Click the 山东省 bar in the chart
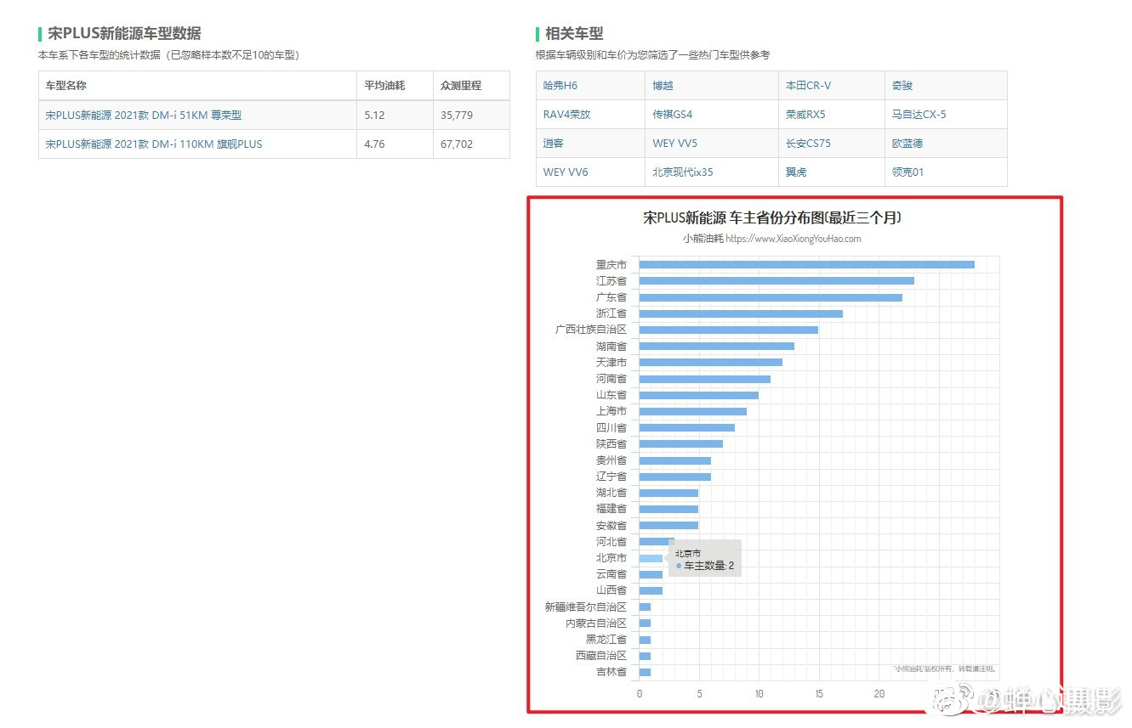Screen dimensions: 1132x728 coord(698,395)
